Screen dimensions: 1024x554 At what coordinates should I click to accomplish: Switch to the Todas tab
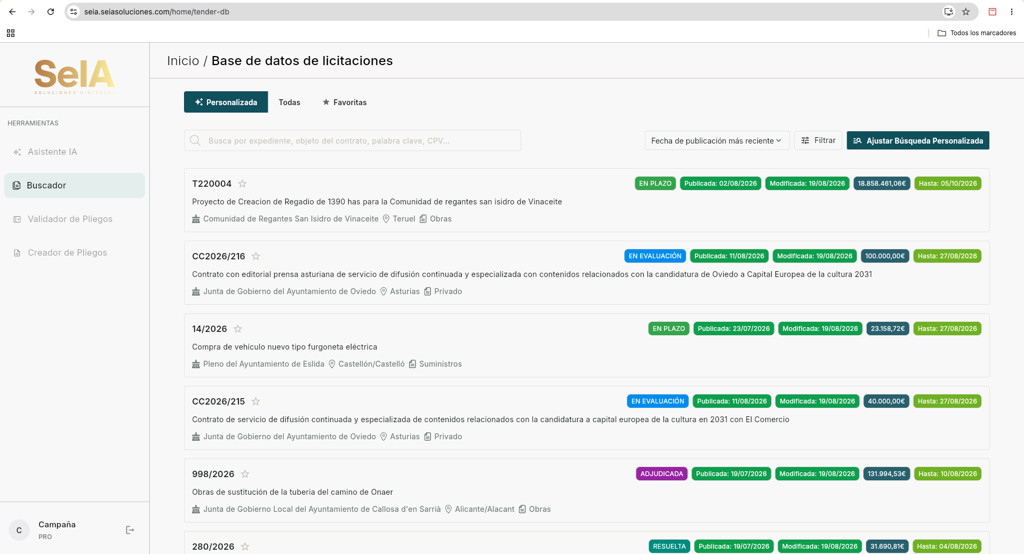290,102
